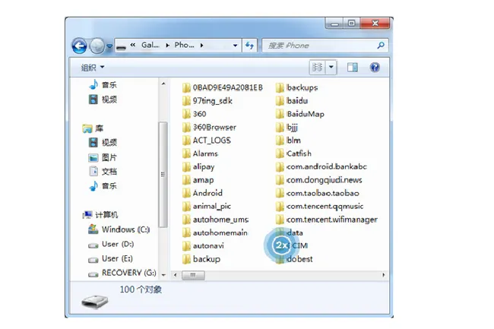494x329 pixels.
Task: Click horizontal scrollbar right arrow
Action: click(x=383, y=275)
